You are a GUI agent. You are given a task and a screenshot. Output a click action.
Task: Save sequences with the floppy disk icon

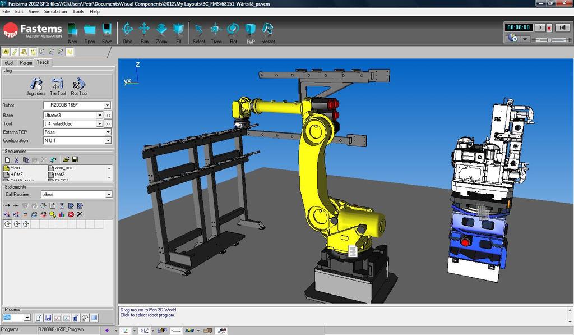75,160
